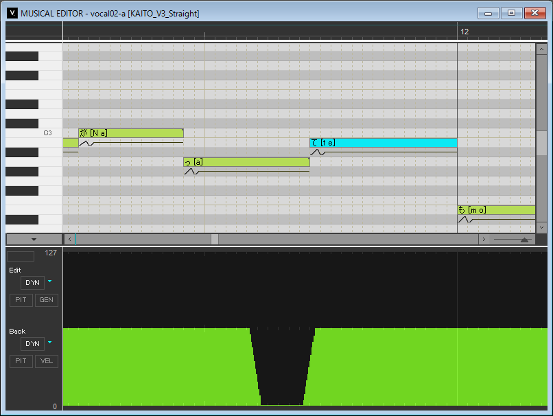The width and height of the screenshot is (553, 416).
Task: Open the Edit DYN parameter dropdown
Action: (49, 281)
